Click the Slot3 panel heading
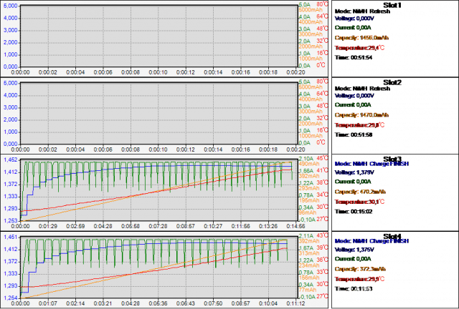Image resolution: width=459 pixels, height=309 pixels. point(392,159)
